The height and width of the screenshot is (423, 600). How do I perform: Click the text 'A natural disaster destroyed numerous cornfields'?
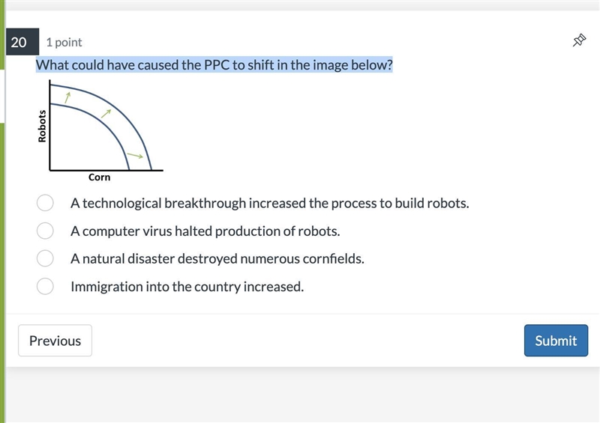click(x=217, y=259)
